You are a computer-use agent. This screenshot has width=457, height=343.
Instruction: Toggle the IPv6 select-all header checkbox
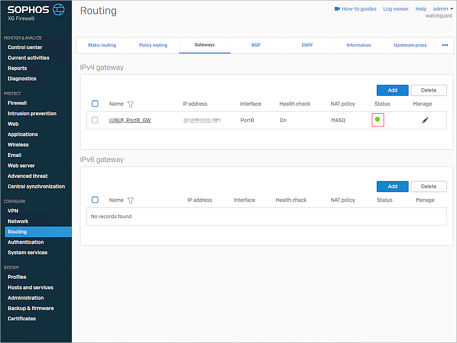[x=95, y=200]
